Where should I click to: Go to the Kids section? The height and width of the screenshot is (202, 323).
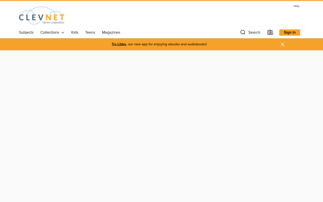point(75,32)
